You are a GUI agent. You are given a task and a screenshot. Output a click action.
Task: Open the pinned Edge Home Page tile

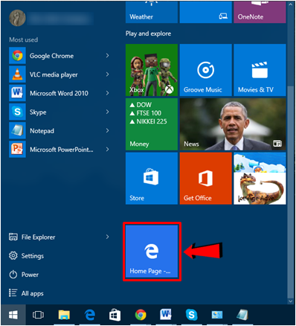click(152, 252)
